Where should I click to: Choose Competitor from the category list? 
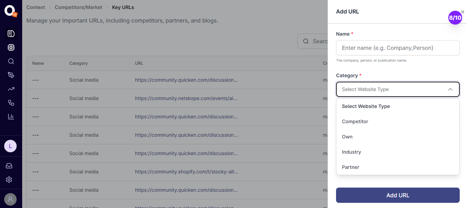(398, 121)
